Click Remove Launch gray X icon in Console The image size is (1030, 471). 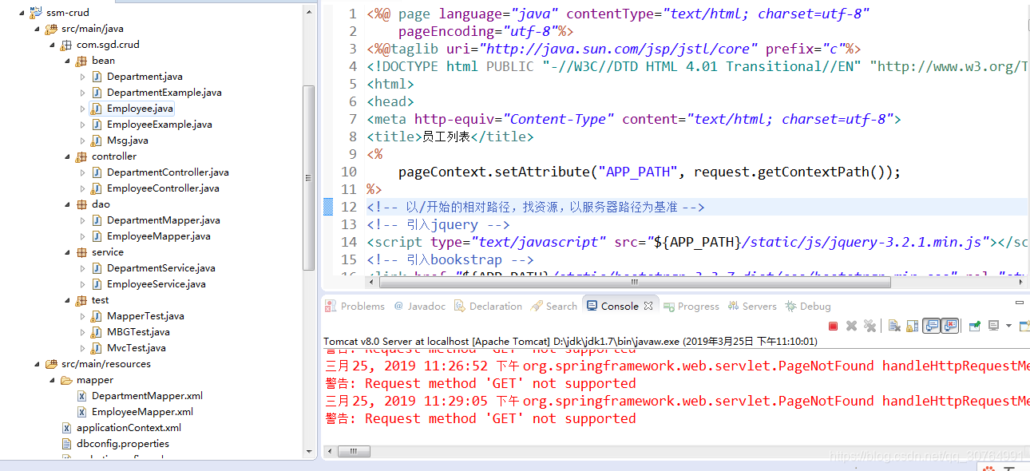(851, 326)
